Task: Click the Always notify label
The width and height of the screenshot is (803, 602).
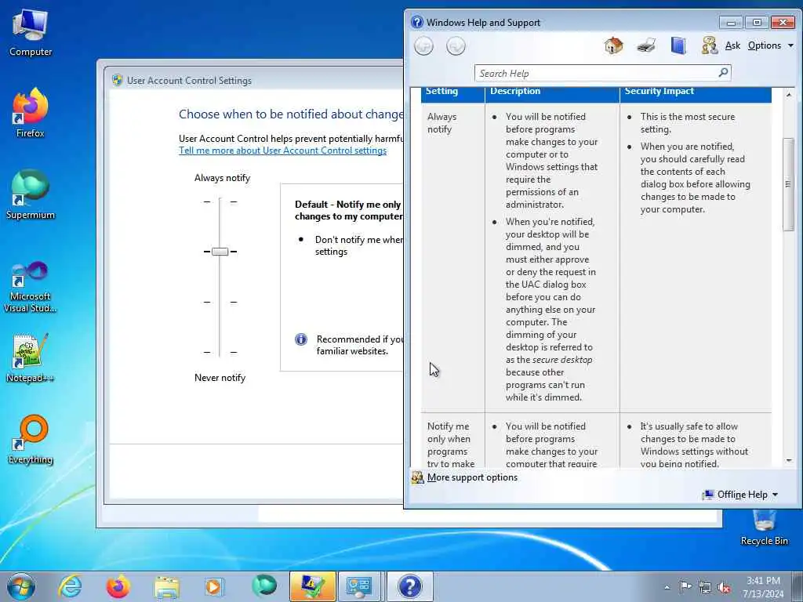Action: 222,178
